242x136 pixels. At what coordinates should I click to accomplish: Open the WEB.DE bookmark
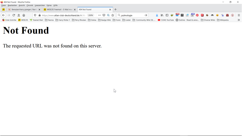pyautogui.click(x=23, y=20)
